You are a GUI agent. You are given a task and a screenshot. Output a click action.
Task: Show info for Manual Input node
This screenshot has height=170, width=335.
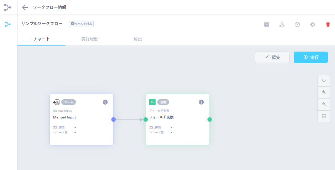(105, 102)
